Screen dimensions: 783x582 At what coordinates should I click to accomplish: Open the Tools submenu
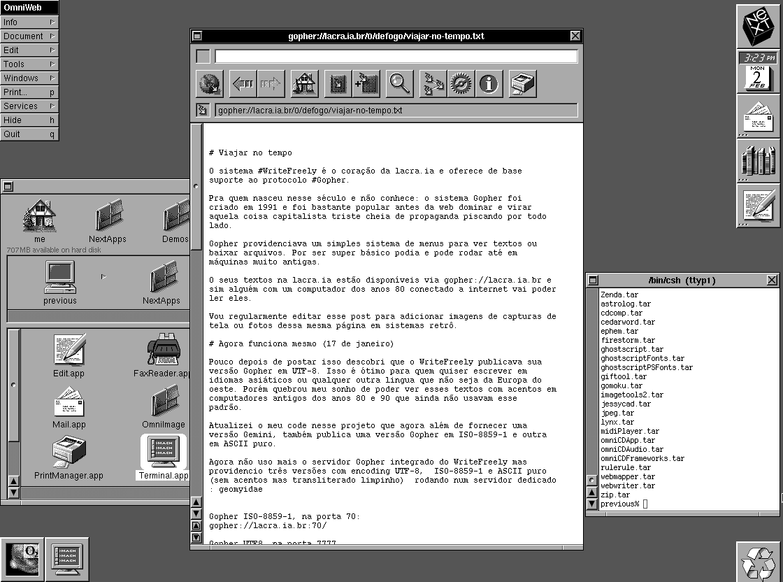click(29, 64)
